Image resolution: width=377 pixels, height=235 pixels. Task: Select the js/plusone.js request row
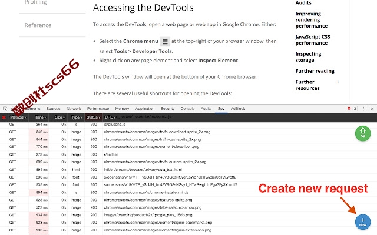pos(188,125)
